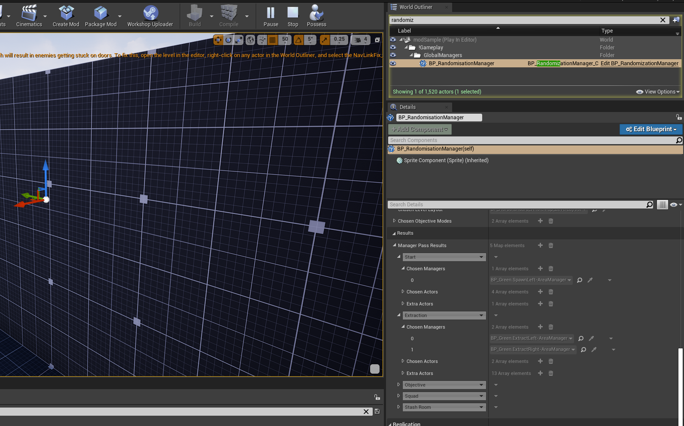Open the Workshop Uploader tool
This screenshot has height=426, width=684.
[x=150, y=16]
